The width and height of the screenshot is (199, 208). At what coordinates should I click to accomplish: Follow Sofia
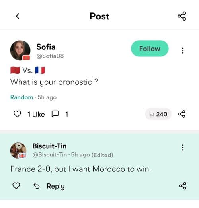150,49
